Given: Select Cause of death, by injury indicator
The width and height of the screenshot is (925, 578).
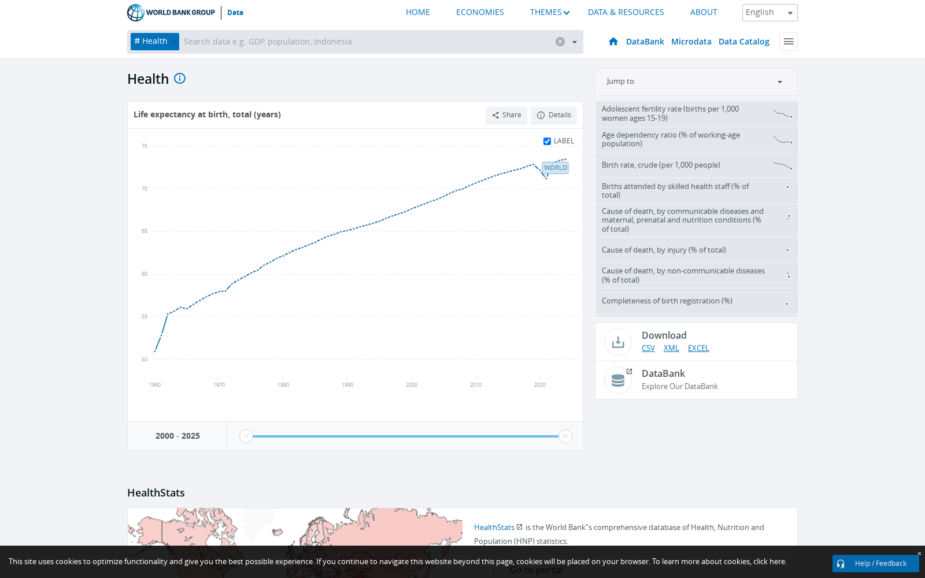Looking at the screenshot, I should pyautogui.click(x=697, y=250).
